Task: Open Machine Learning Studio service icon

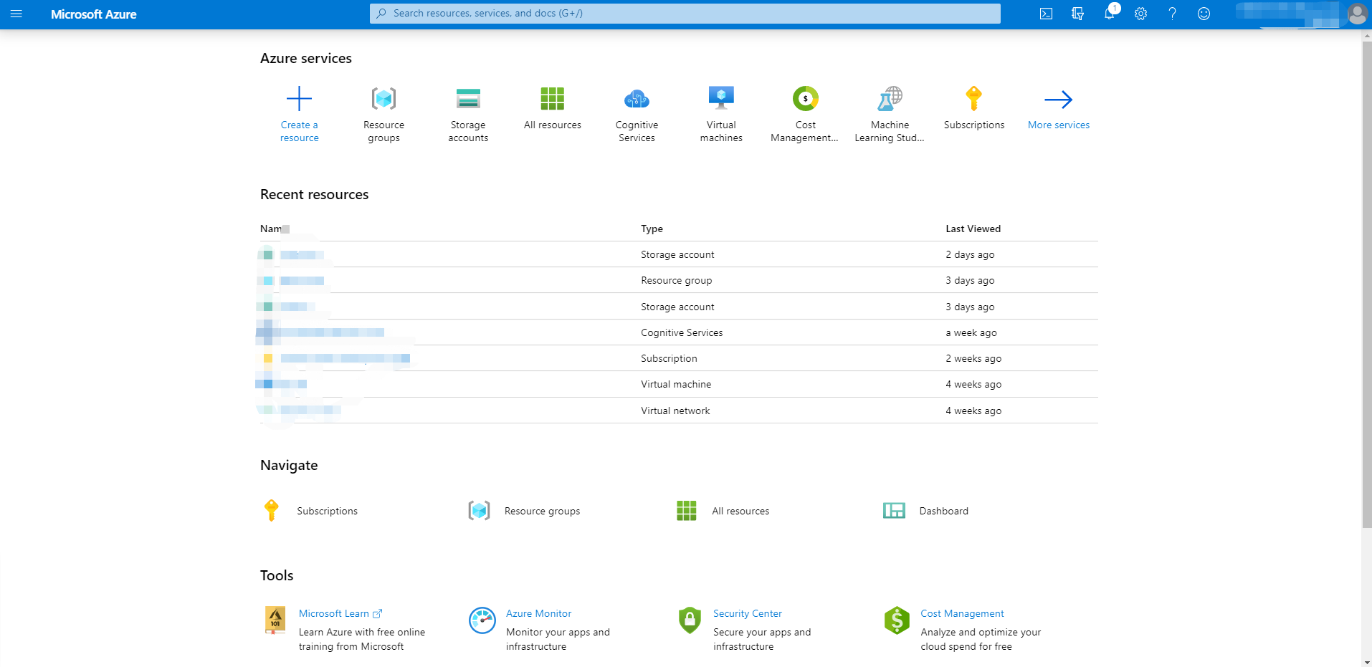Action: click(890, 99)
